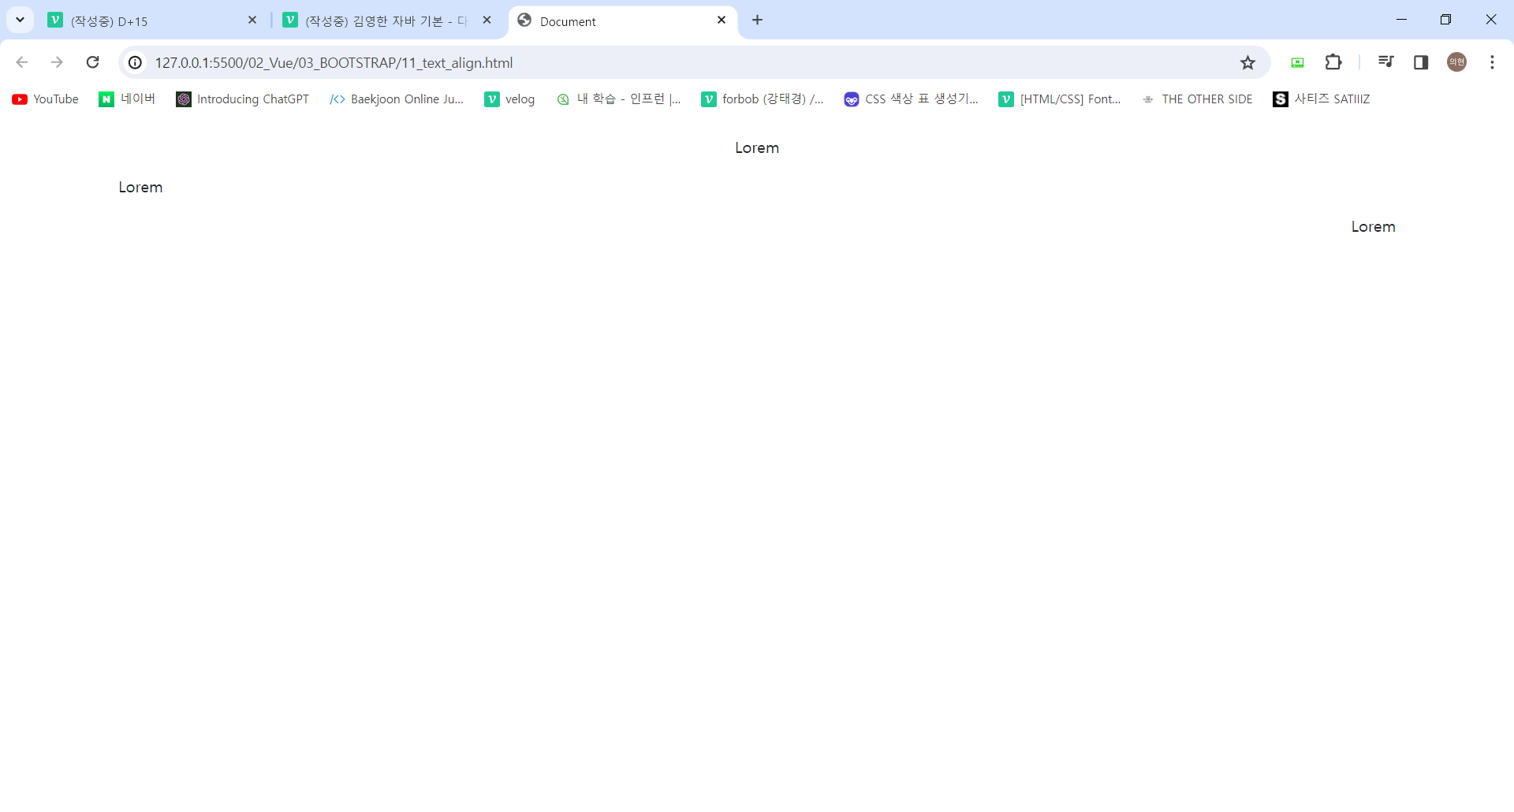Close the Chrome window
The width and height of the screenshot is (1514, 812).
tap(1490, 20)
